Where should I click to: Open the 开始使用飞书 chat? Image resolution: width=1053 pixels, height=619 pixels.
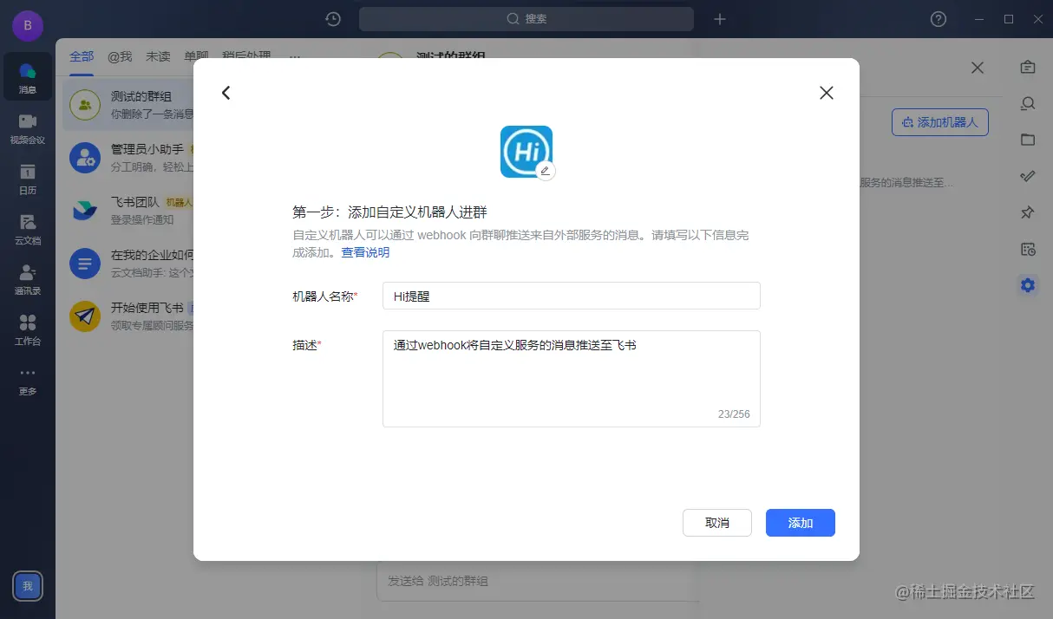[128, 316]
